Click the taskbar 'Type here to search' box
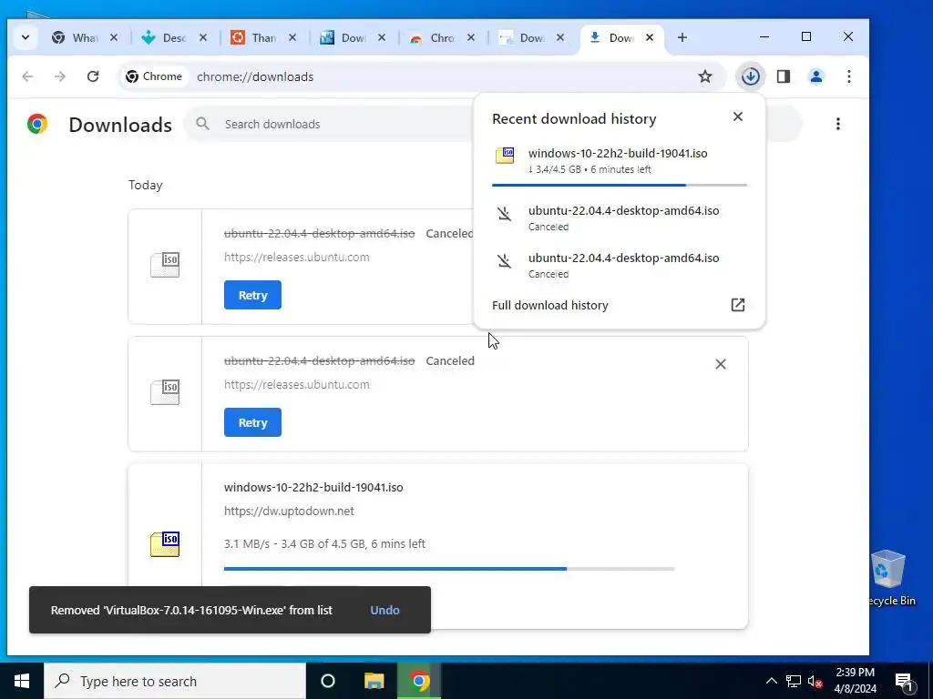 175,681
